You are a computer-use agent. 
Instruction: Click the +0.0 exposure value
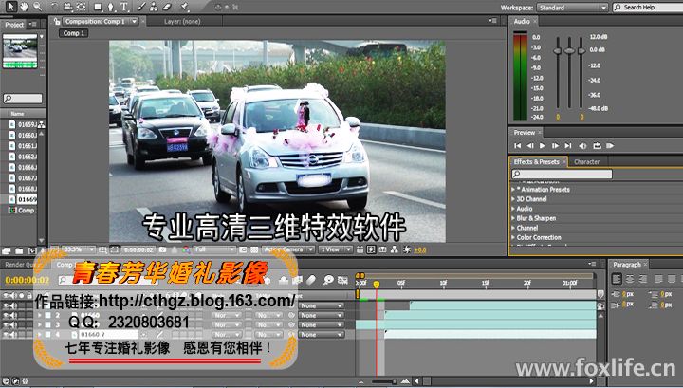click(x=420, y=250)
